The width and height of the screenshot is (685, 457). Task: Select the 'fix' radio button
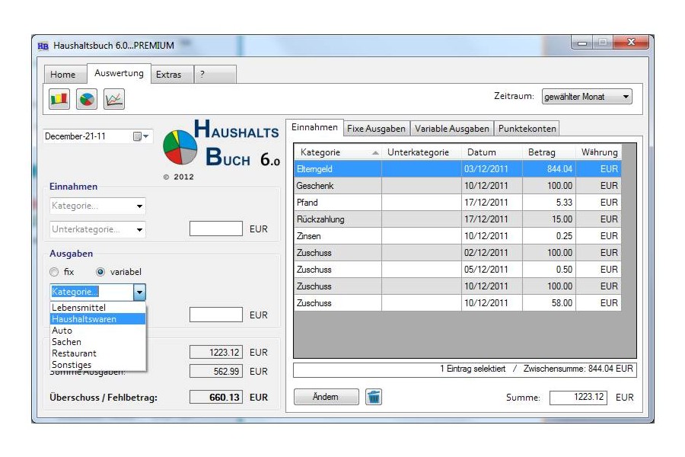click(54, 272)
